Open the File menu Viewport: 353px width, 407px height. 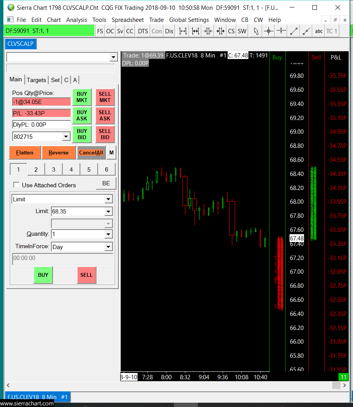[21, 20]
